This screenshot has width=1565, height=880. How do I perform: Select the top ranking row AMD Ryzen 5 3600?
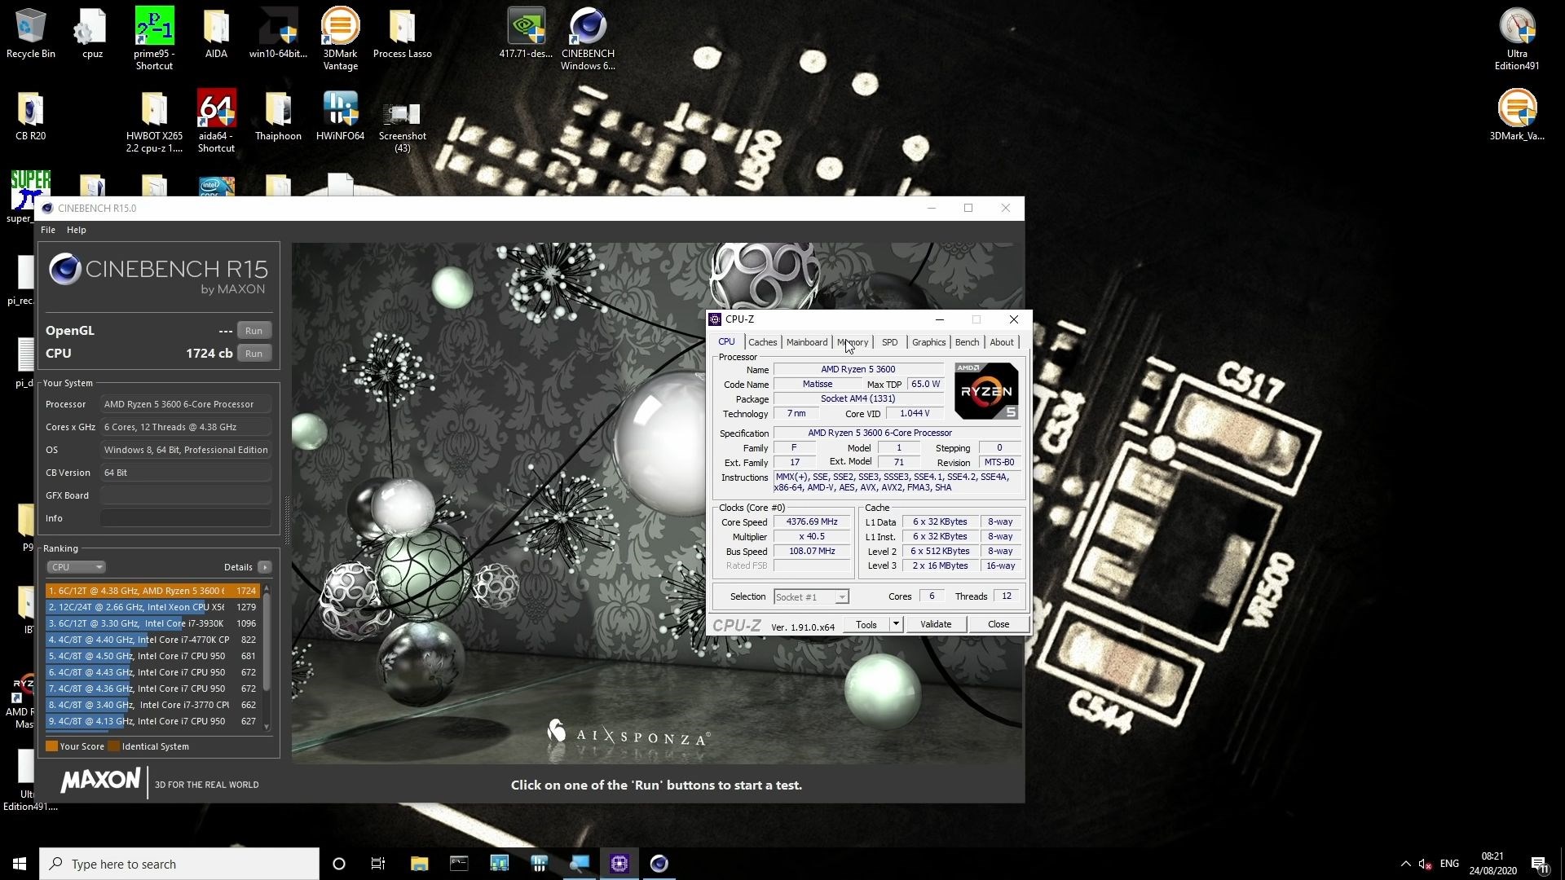click(152, 591)
